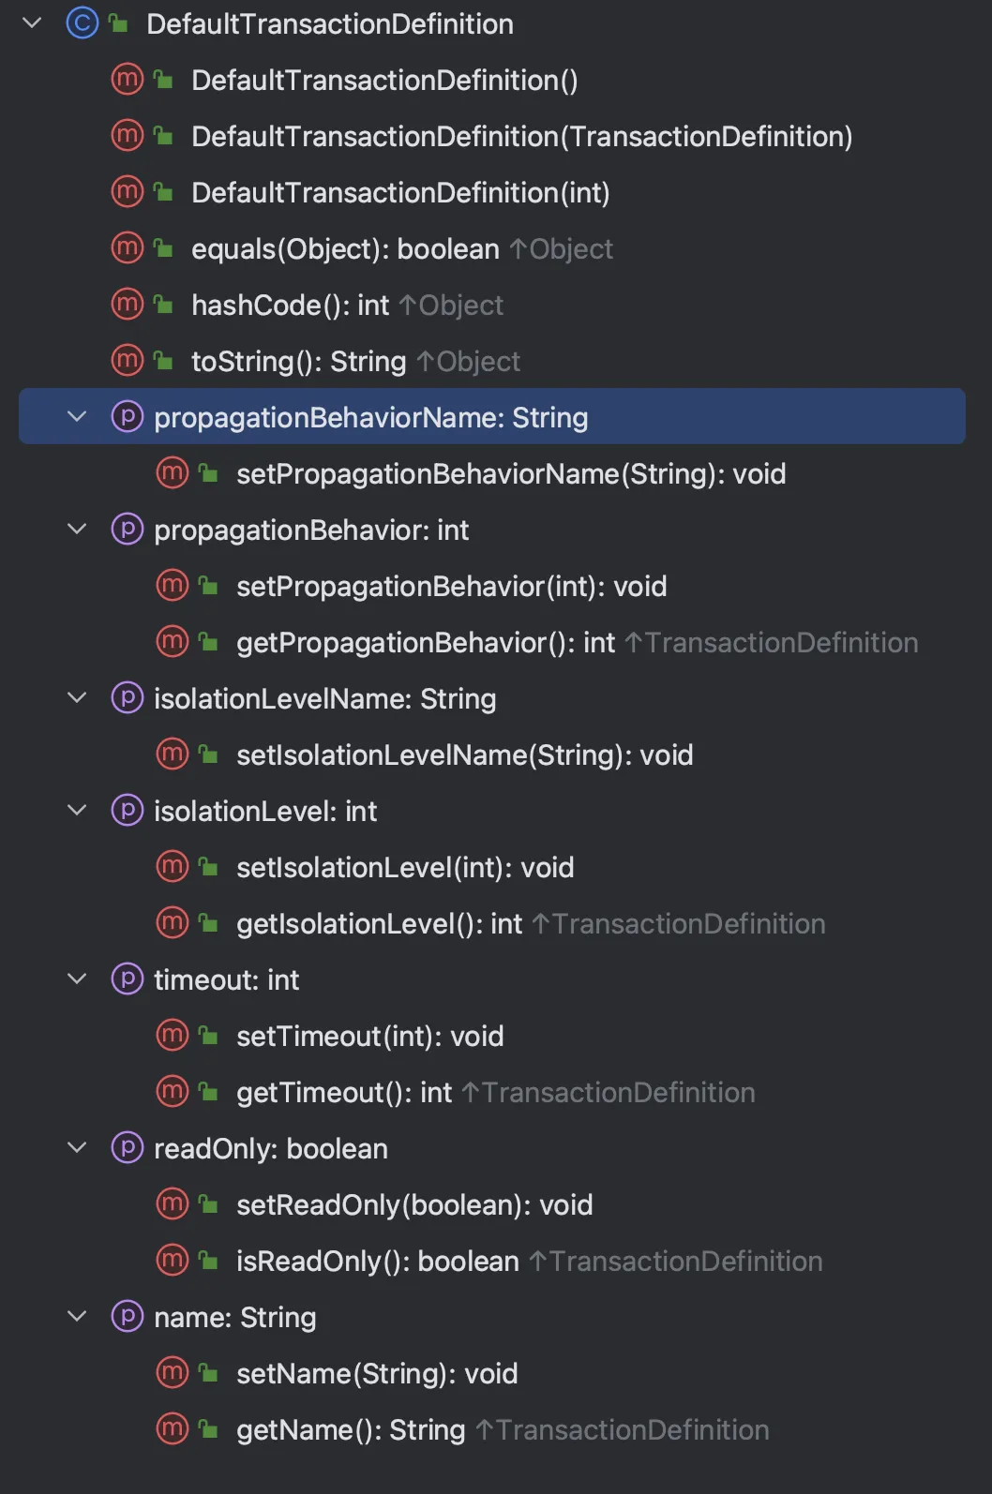This screenshot has height=1494, width=992.
Task: Click the method icon next to setTimeout(int)
Action: point(172,1036)
